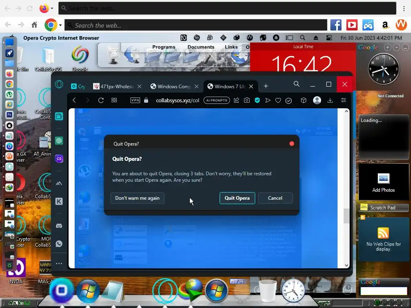Open the Scratch Pad widget

pos(383,208)
